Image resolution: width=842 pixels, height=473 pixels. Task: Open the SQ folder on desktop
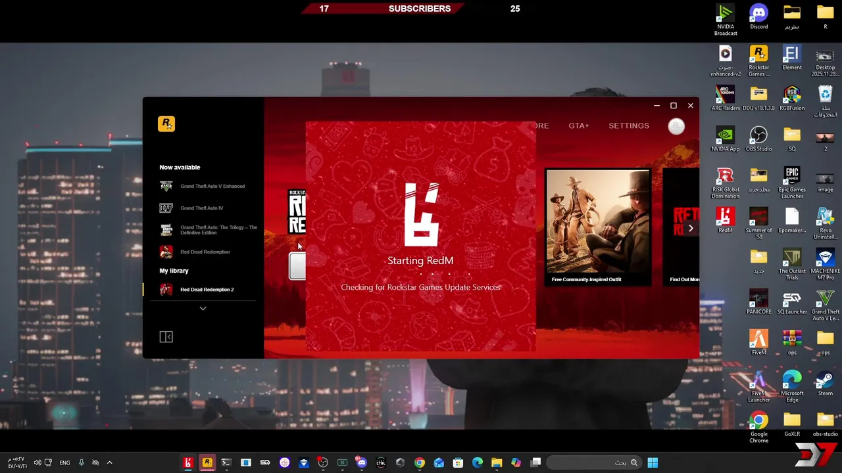792,139
